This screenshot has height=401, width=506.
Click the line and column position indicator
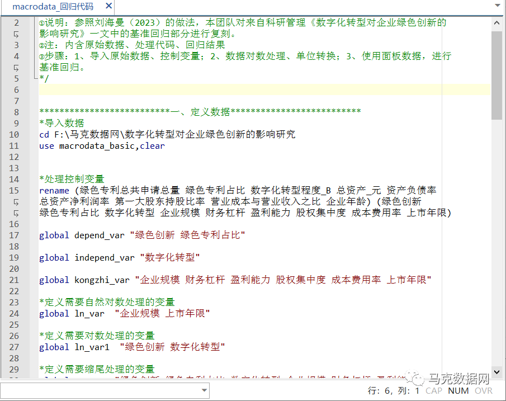[x=394, y=391]
